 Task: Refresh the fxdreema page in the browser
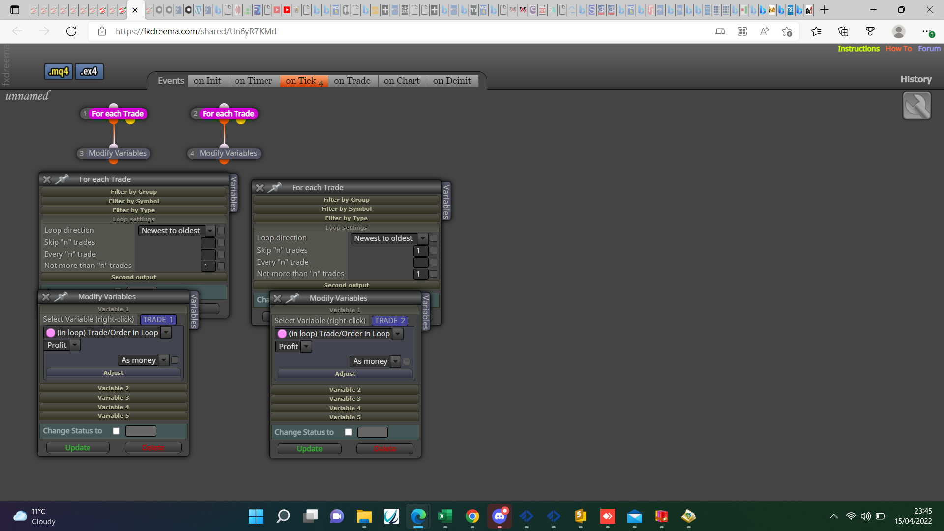[x=71, y=31]
